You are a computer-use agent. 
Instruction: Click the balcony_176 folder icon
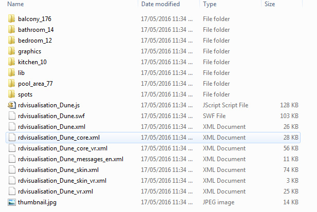(x=11, y=19)
